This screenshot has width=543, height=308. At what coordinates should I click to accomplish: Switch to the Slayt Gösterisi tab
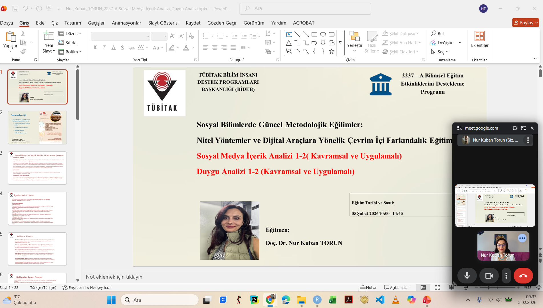[163, 23]
